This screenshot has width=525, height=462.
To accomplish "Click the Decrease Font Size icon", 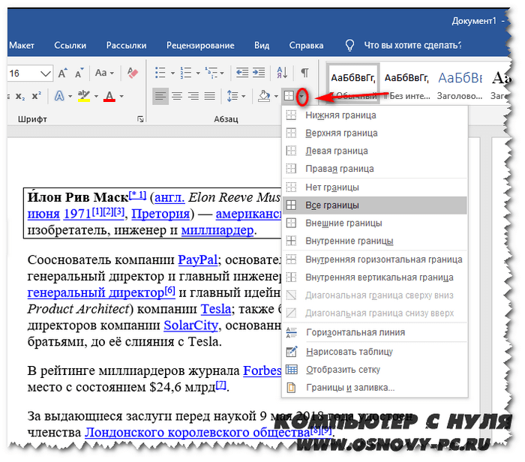I will [x=79, y=73].
